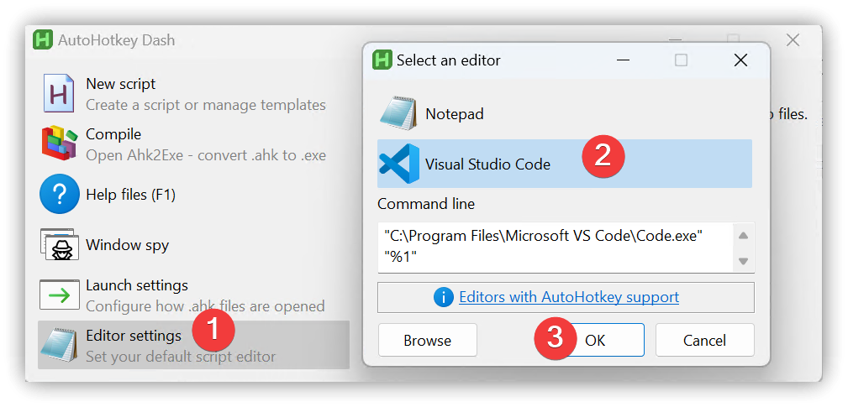Click command line scrollbar down arrow
Screen dimensions: 848x407
pos(744,261)
